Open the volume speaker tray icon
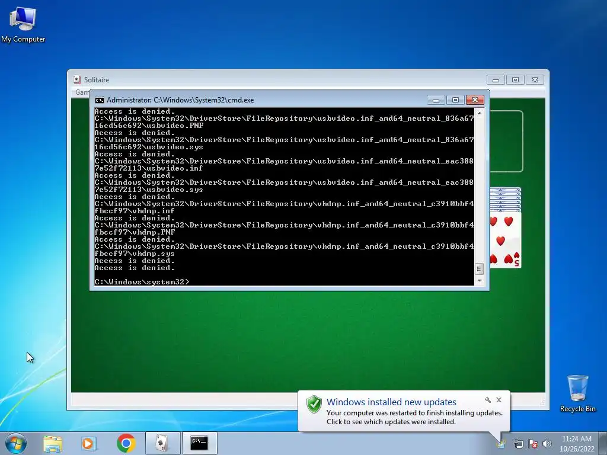Screen dimensions: 607x455 coord(547,444)
